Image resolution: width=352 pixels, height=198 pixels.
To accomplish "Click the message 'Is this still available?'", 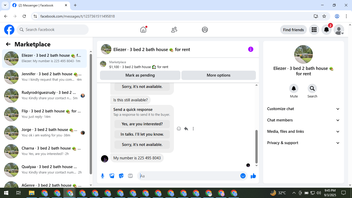I will (130, 100).
